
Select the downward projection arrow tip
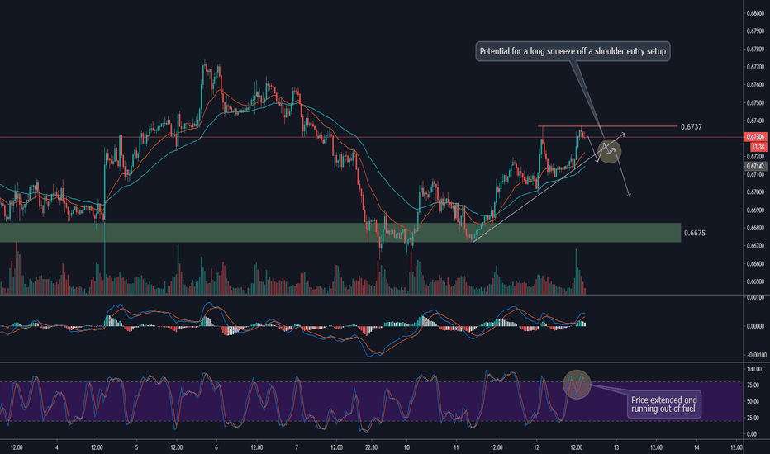tap(629, 195)
